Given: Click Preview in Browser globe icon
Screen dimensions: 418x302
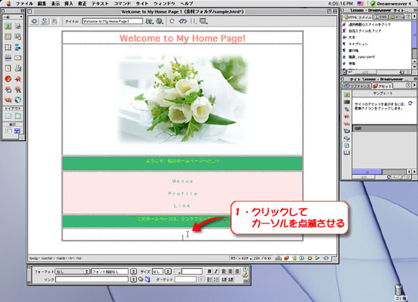Looking at the screenshot, I should tap(159, 21).
